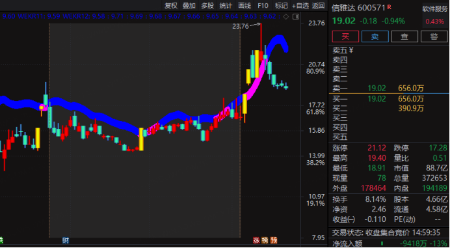Click the 查 lookup button

point(404,36)
